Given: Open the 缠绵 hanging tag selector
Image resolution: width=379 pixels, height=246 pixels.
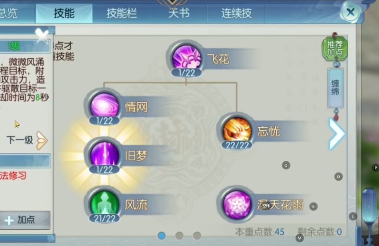Looking at the screenshot, I should (335, 88).
